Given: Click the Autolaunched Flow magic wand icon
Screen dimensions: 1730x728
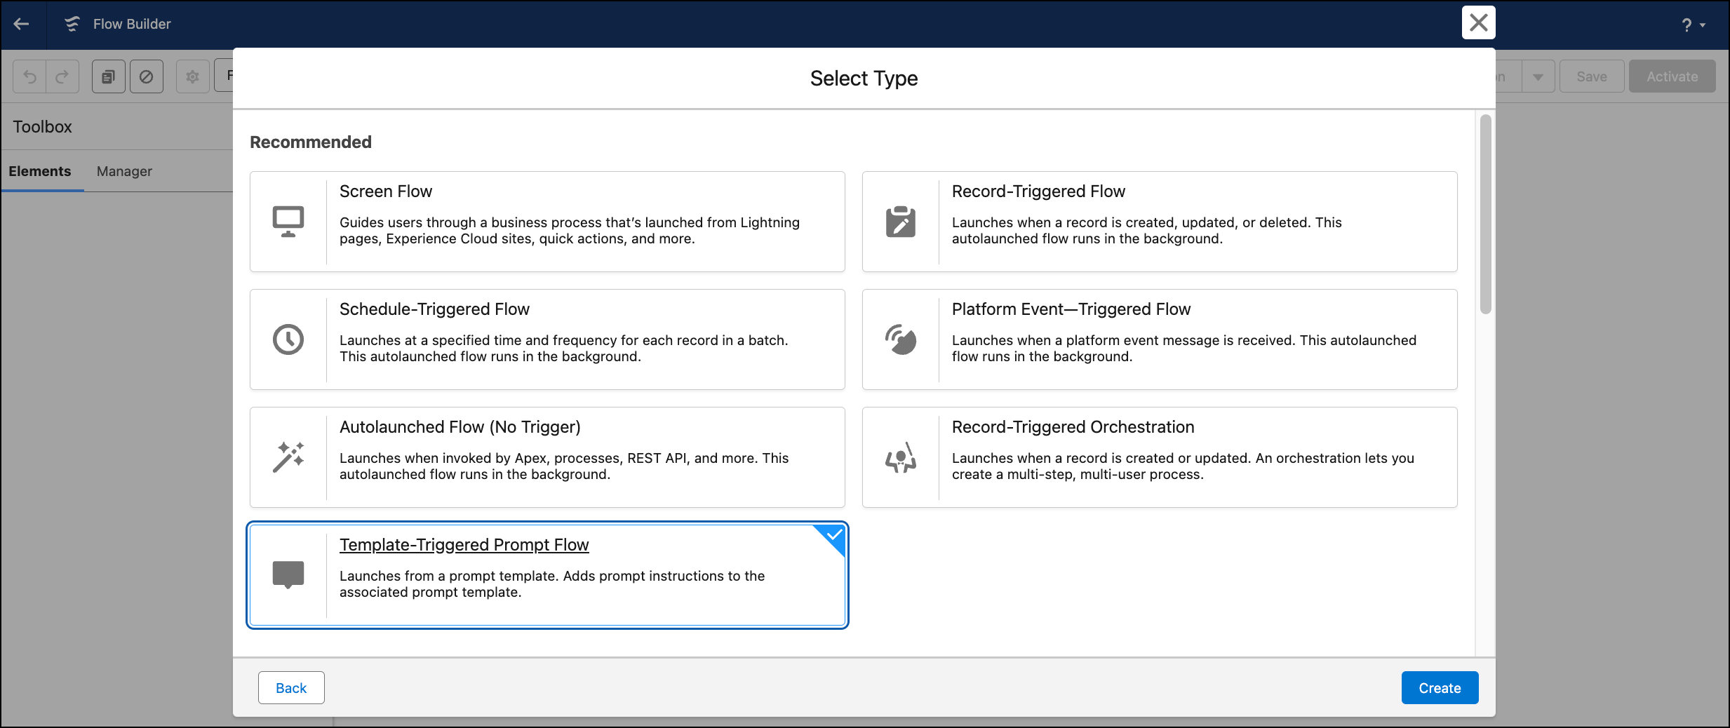Looking at the screenshot, I should pyautogui.click(x=288, y=457).
